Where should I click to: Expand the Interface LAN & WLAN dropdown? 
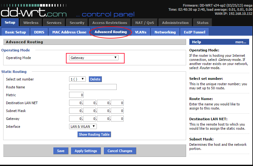83,127
